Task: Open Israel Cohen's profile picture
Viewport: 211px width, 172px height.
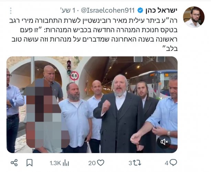Action: [x=194, y=17]
